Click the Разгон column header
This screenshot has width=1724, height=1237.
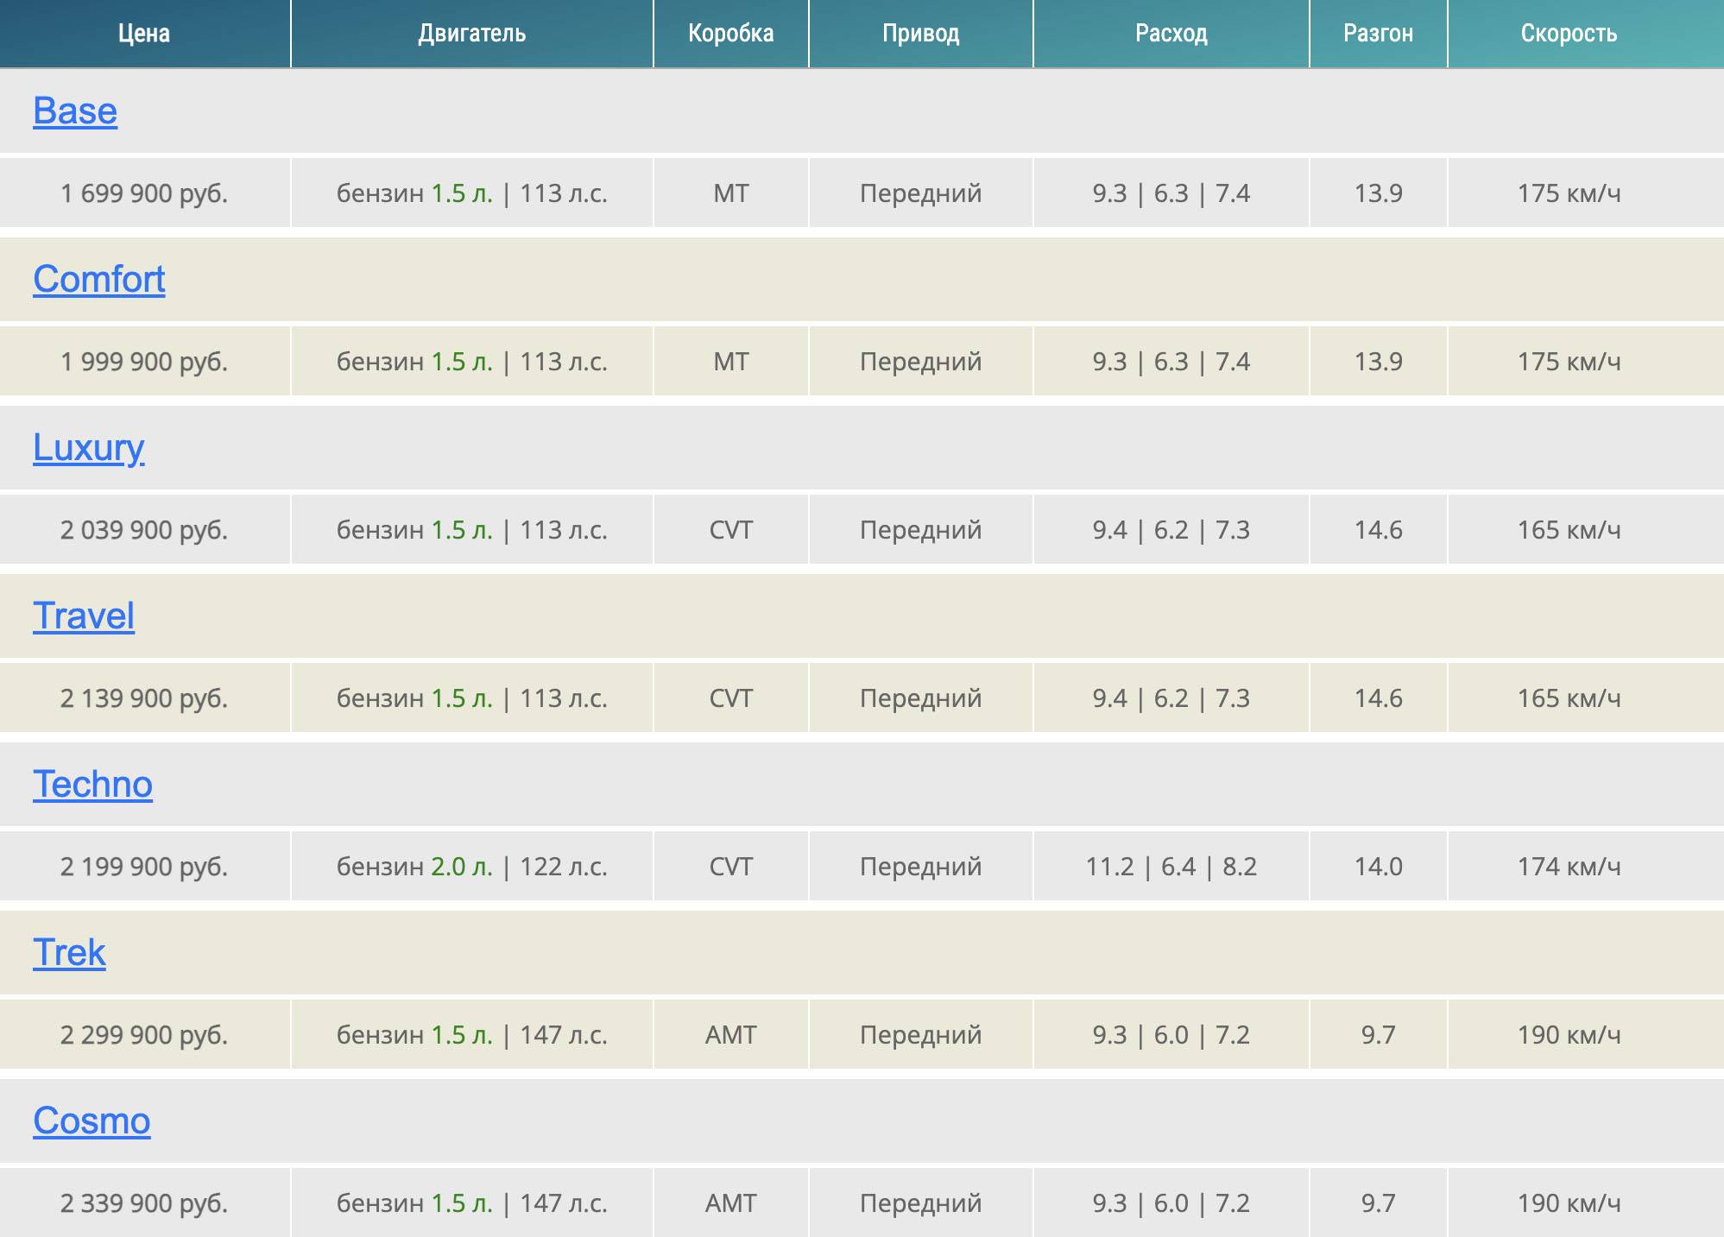click(x=1378, y=34)
